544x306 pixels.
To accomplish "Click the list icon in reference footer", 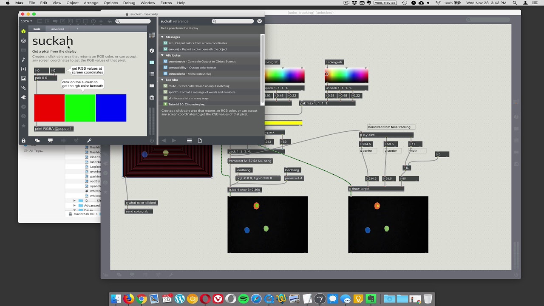I will click(x=189, y=141).
